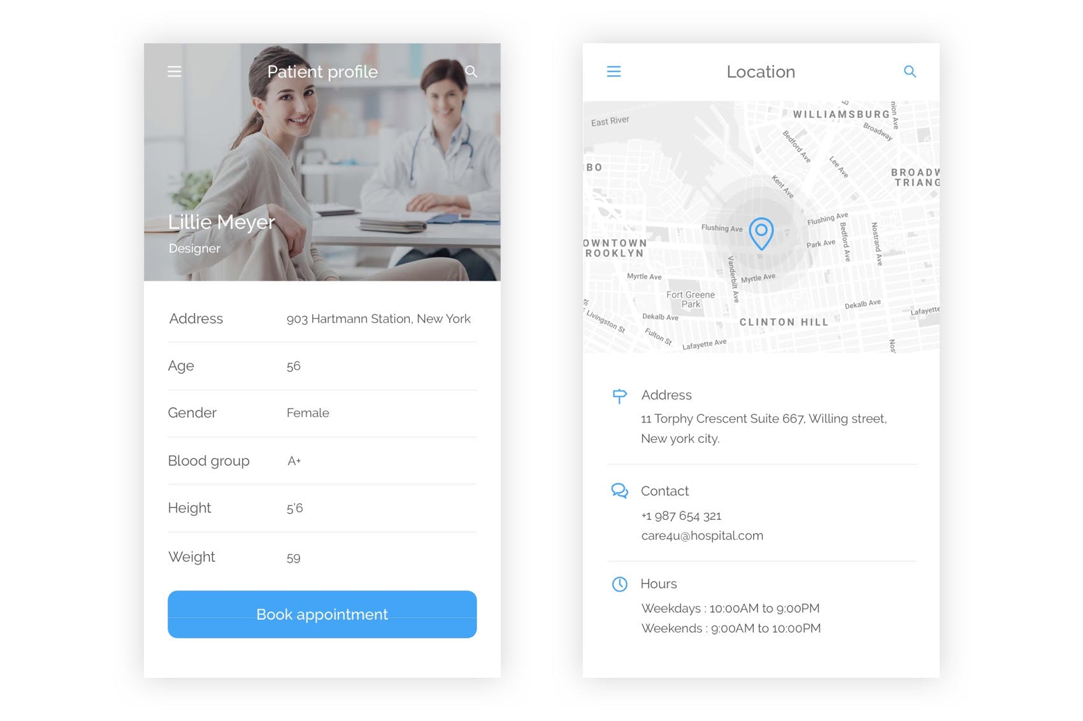
Task: Open the hamburger menu on Patient profile
Action: (x=174, y=71)
